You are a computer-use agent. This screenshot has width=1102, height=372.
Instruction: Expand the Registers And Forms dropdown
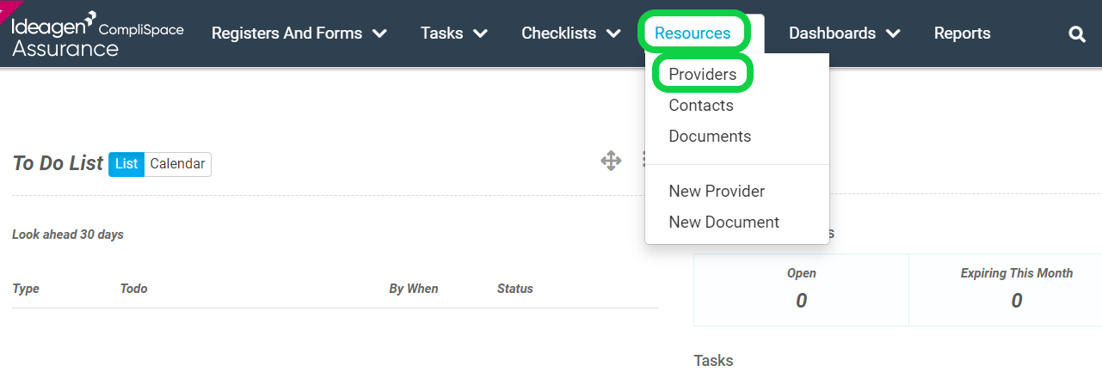pyautogui.click(x=299, y=34)
